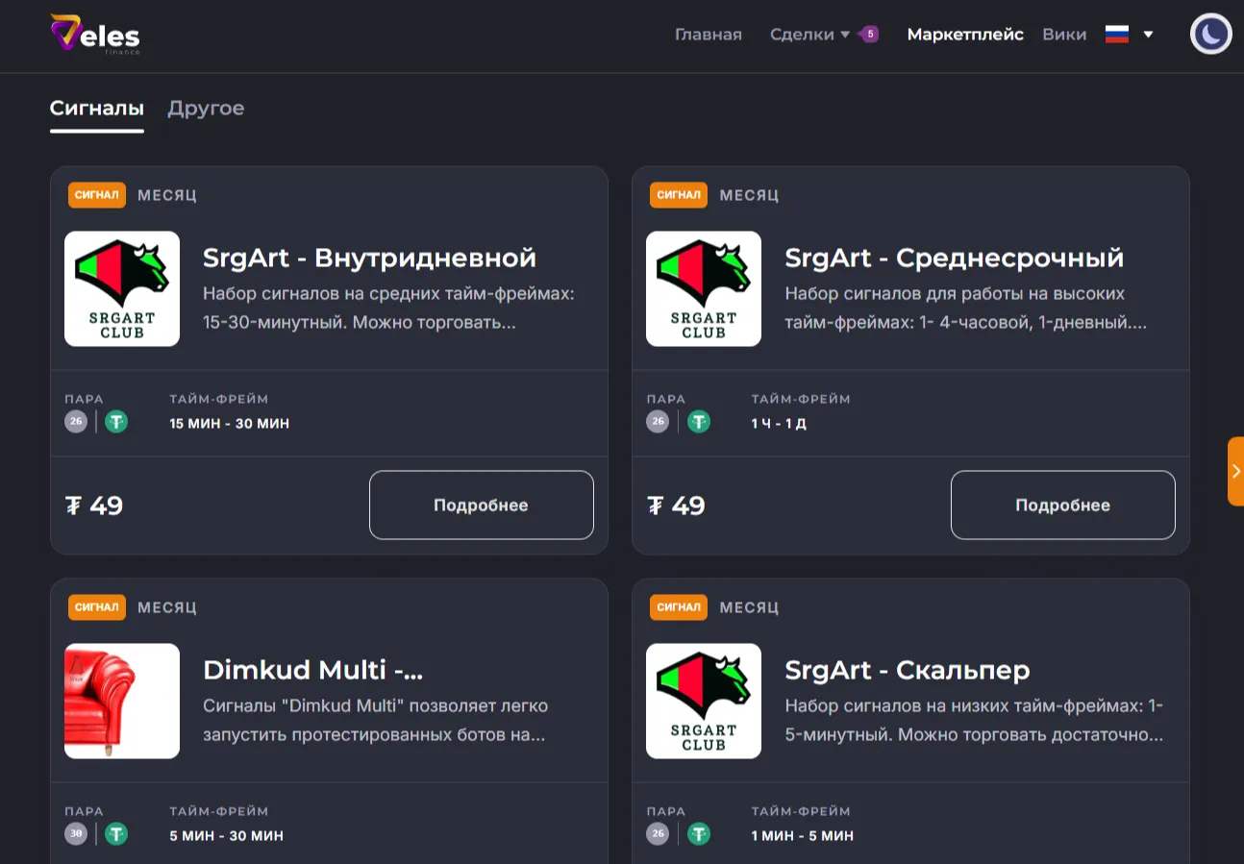The image size is (1244, 864).
Task: Click Tether icon in SrgArt Внутридневной card
Action: coord(116,422)
